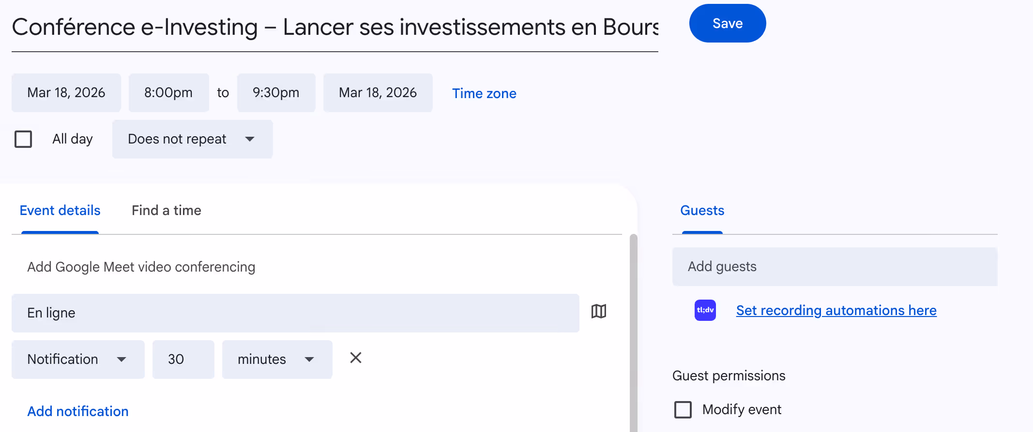Remove the 30 minutes notification with X

click(356, 358)
